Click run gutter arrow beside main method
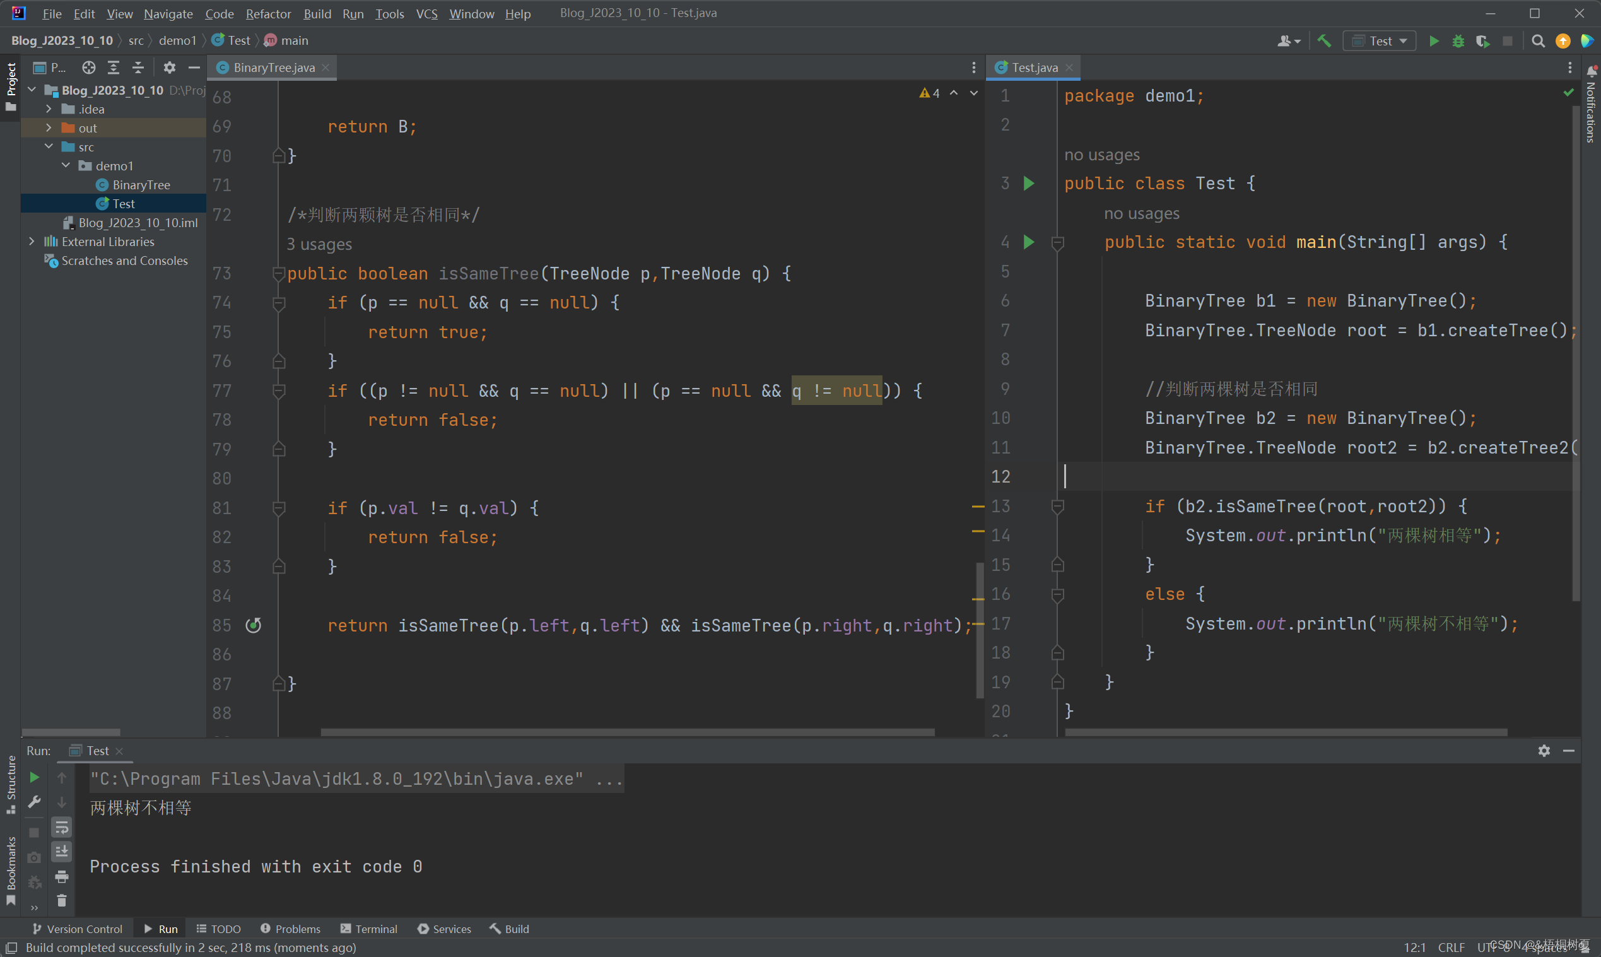1601x957 pixels. click(1029, 242)
